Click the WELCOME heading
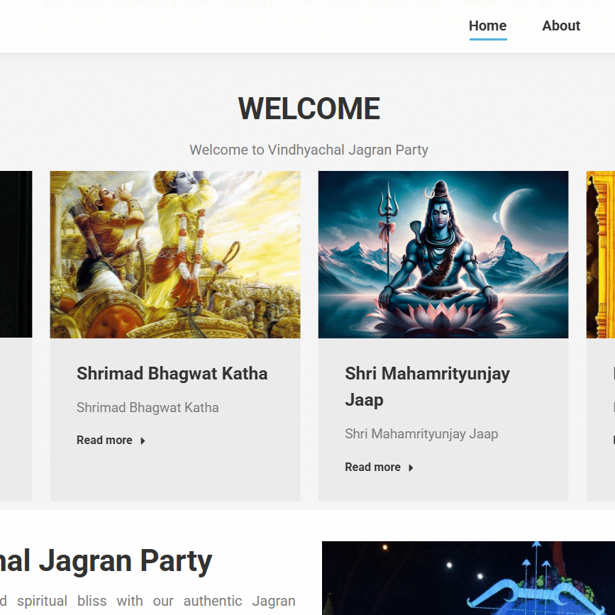This screenshot has height=615, width=615. pyautogui.click(x=309, y=109)
